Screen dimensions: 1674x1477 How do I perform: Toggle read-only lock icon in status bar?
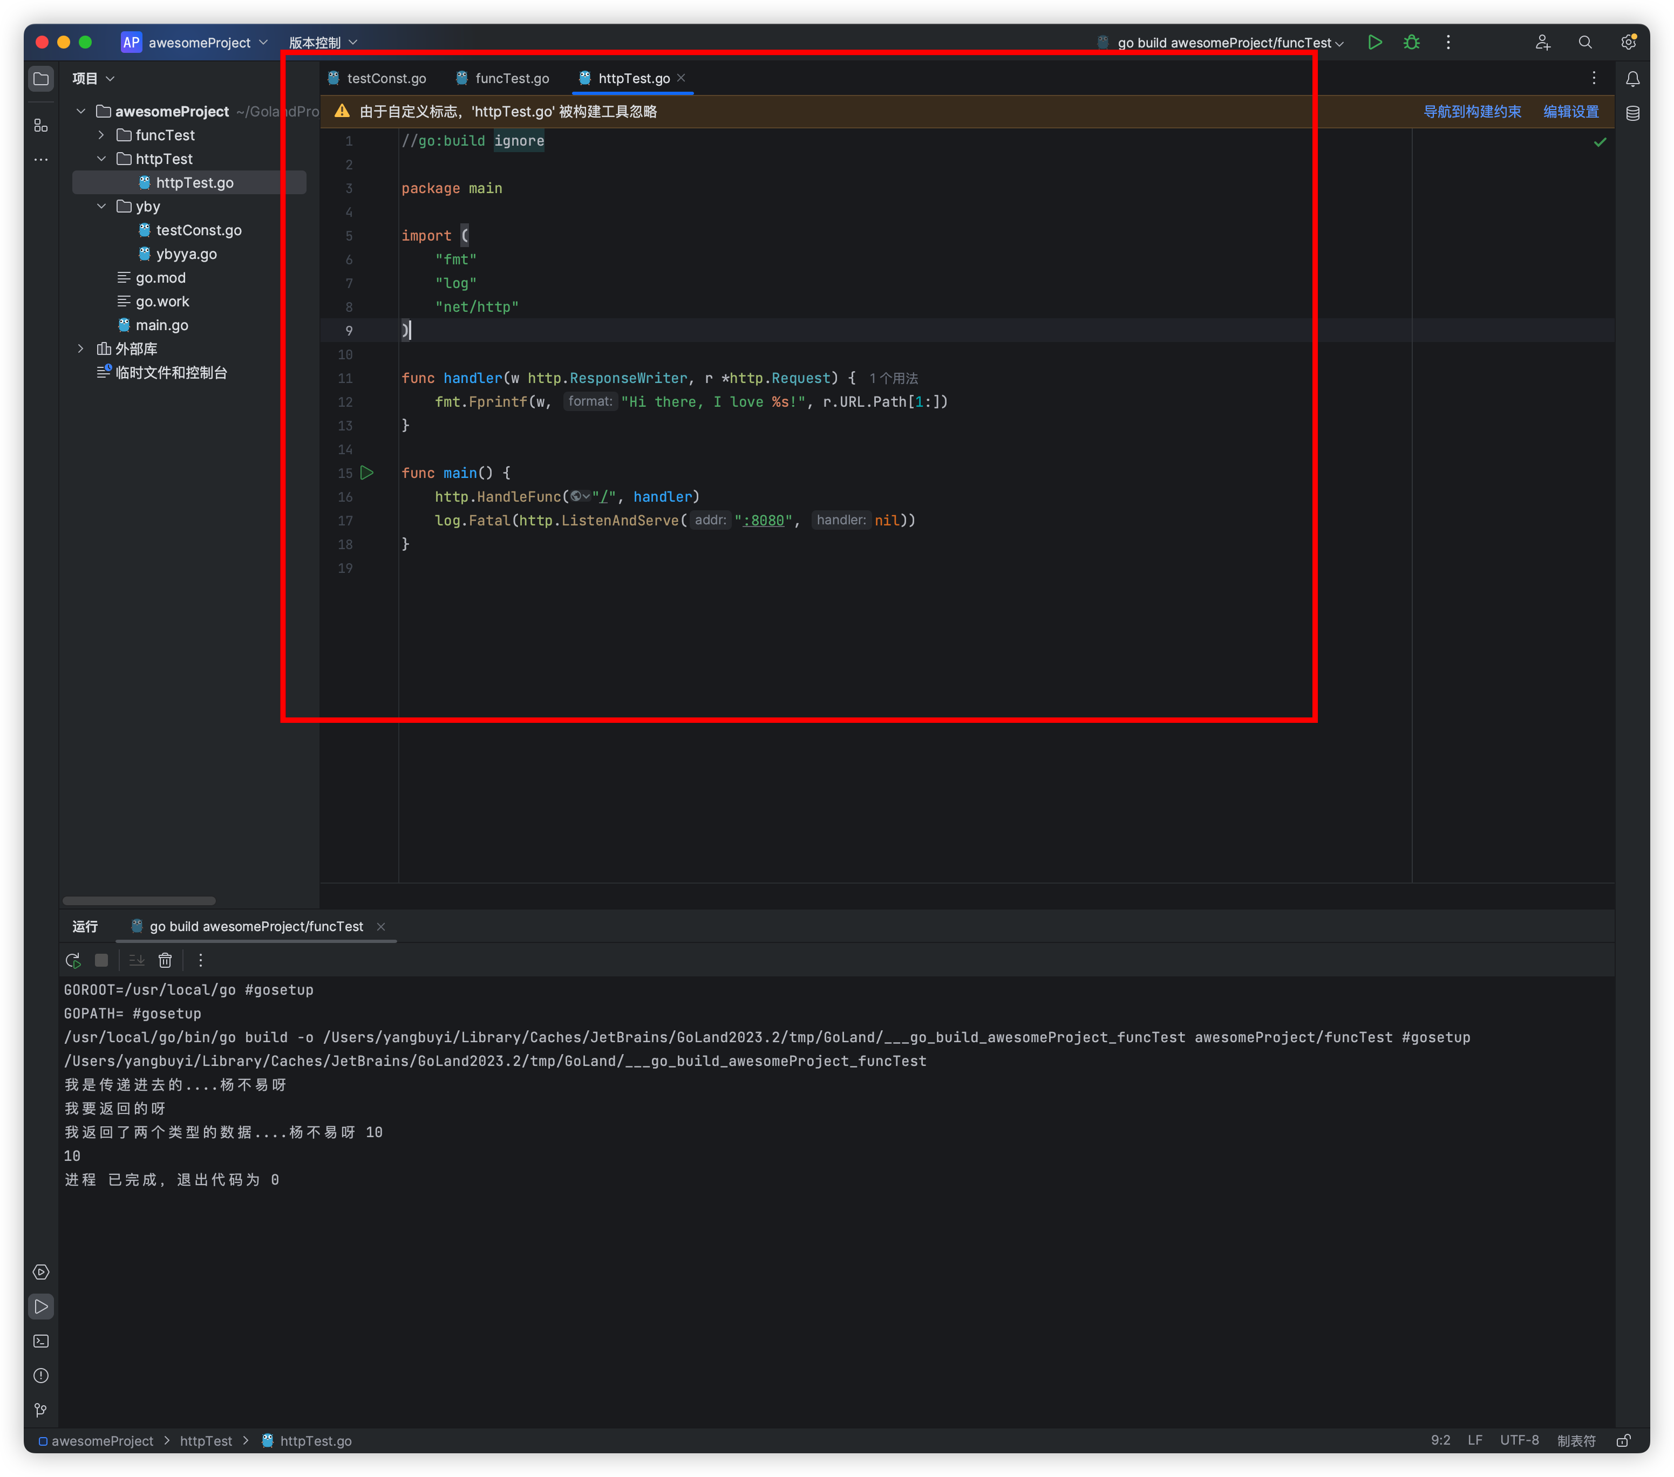click(1623, 1440)
